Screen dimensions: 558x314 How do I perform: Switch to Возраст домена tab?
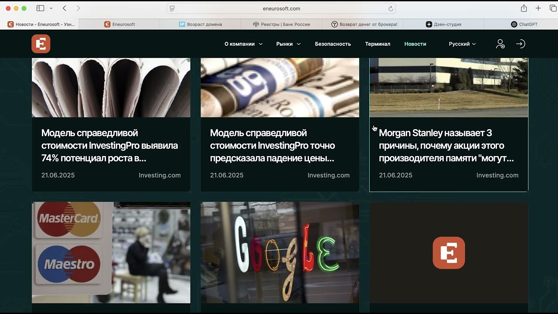tap(201, 24)
